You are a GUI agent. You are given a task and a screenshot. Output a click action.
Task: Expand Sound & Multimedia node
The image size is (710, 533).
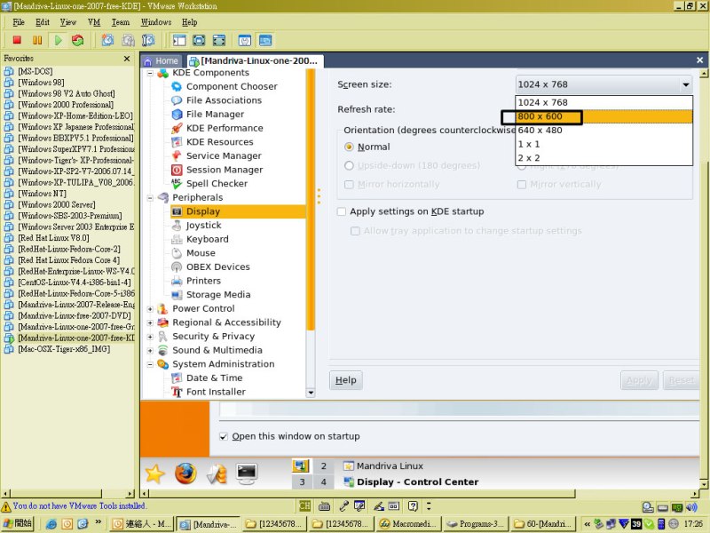(x=150, y=350)
